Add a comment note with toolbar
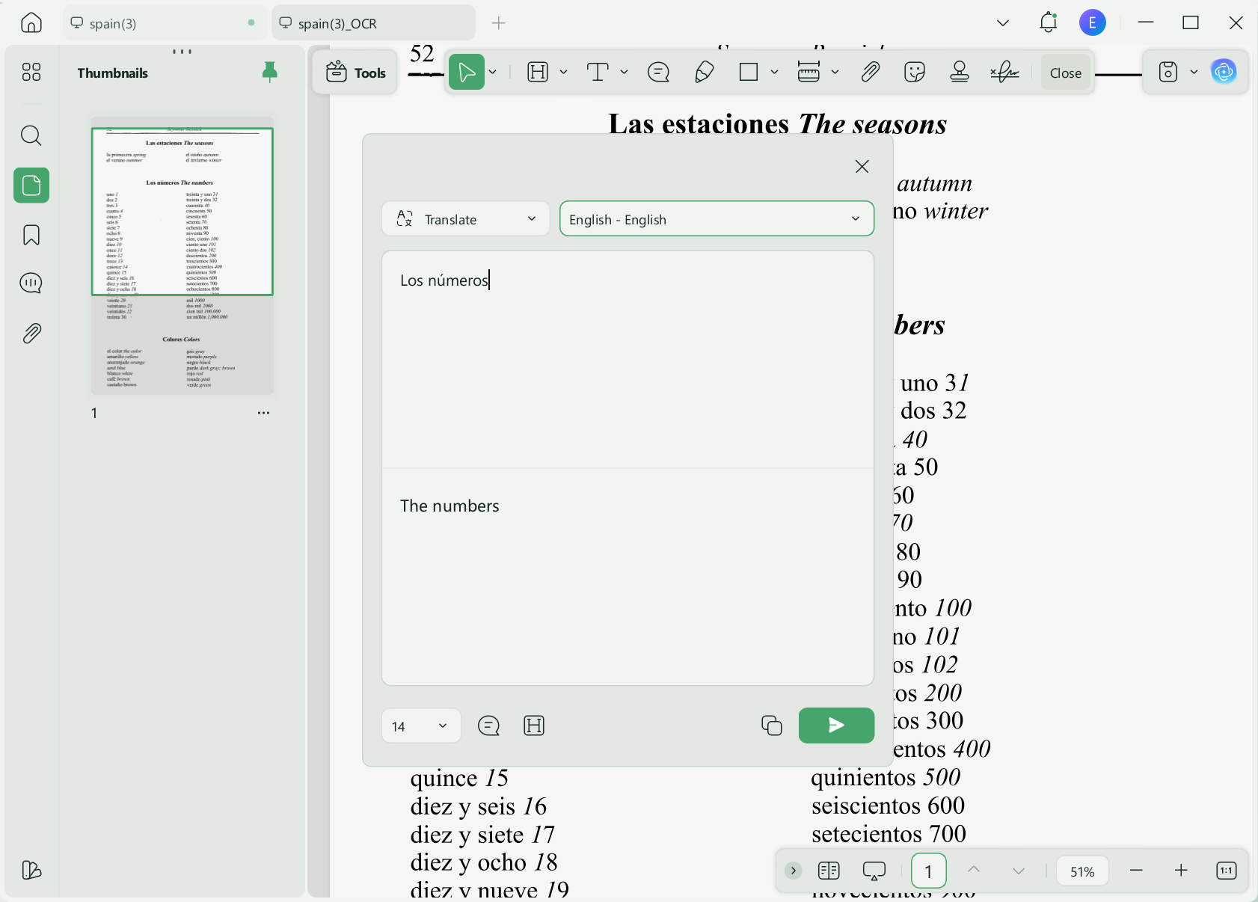The width and height of the screenshot is (1258, 902). tap(658, 73)
